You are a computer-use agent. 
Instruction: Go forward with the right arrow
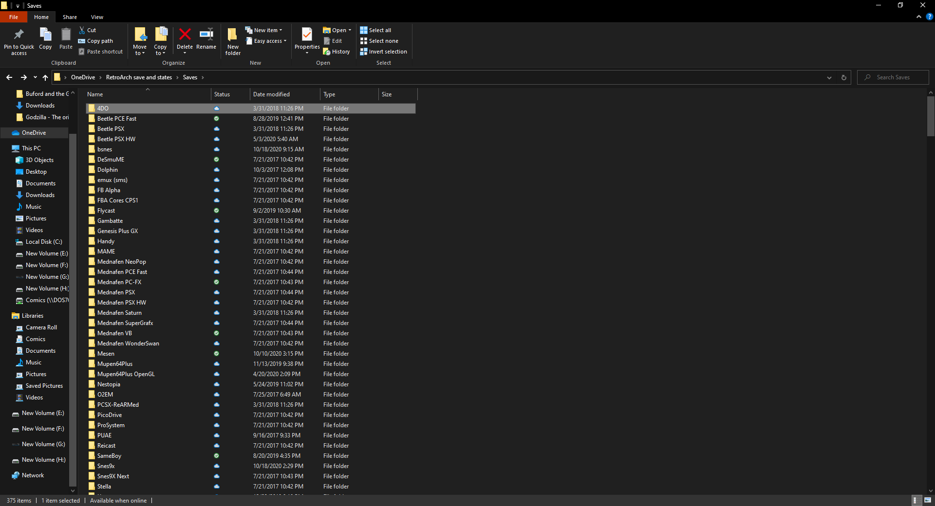[x=23, y=77]
